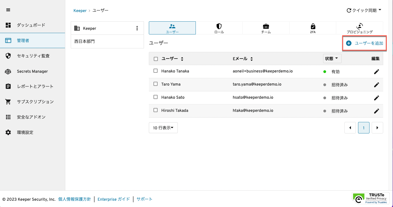Click the Secrets Manager icon

(8, 71)
